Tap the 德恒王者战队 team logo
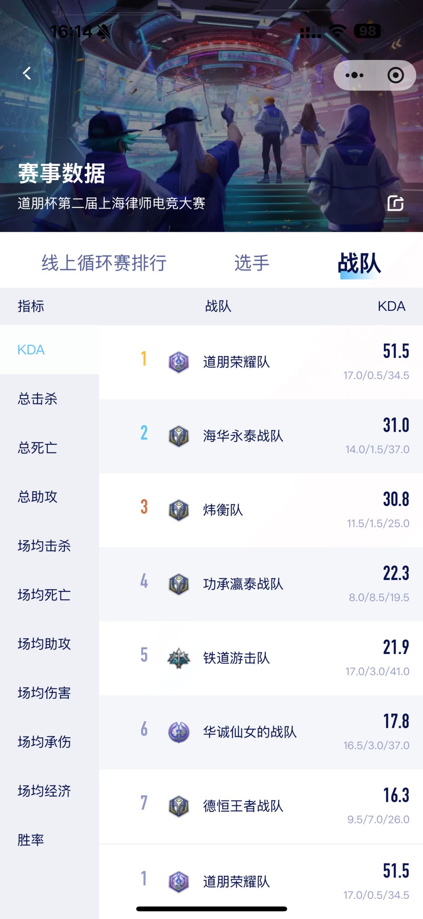 pos(179,806)
